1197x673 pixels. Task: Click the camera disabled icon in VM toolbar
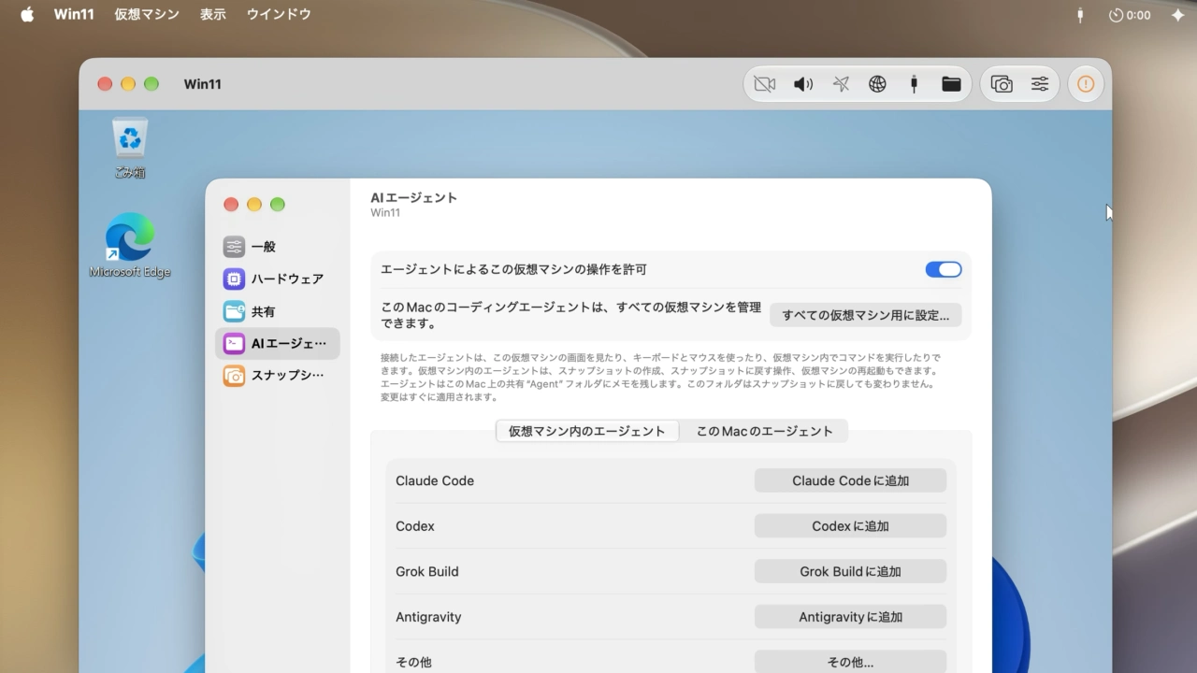click(765, 84)
